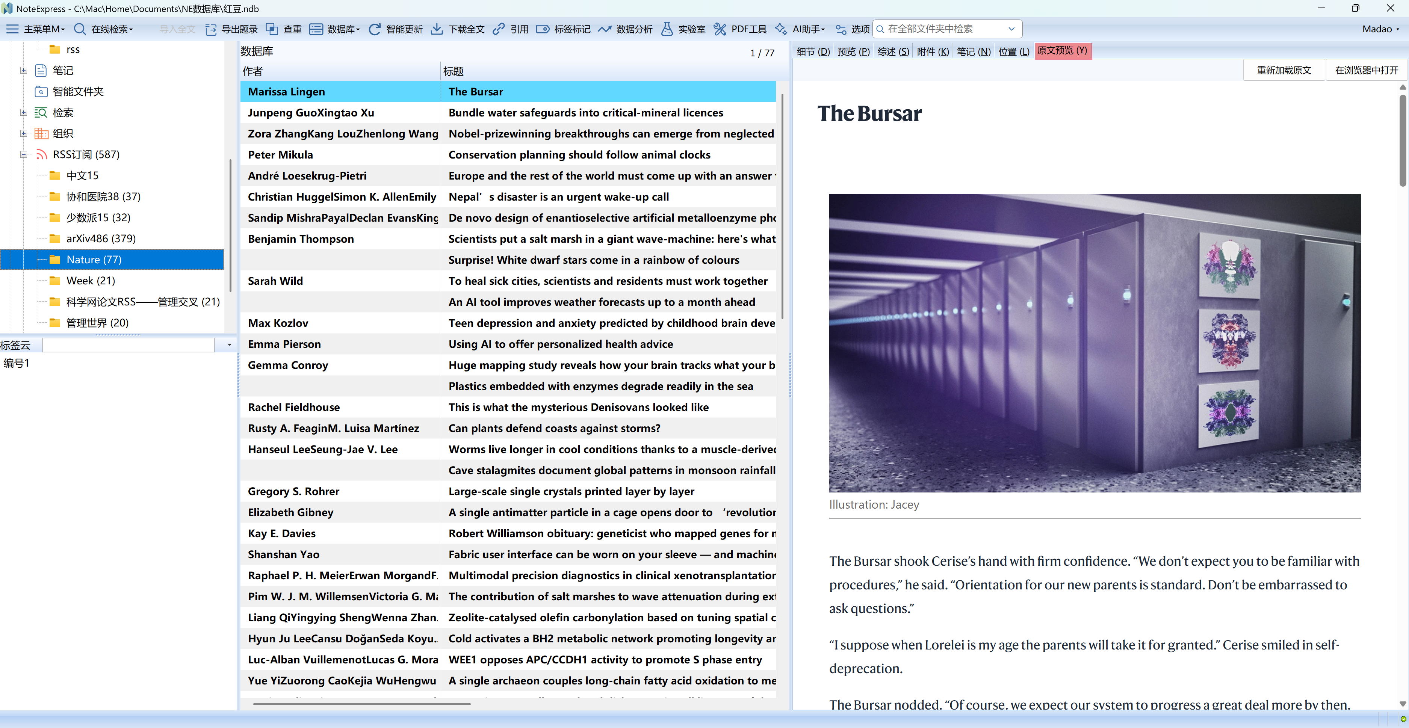
Task: Sort by the 标题 column header
Action: (608, 71)
